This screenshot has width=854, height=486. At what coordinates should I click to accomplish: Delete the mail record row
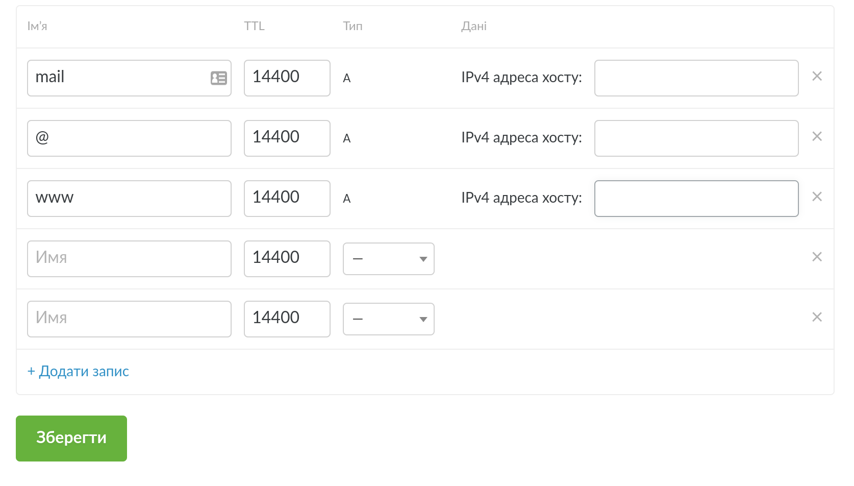click(x=817, y=77)
